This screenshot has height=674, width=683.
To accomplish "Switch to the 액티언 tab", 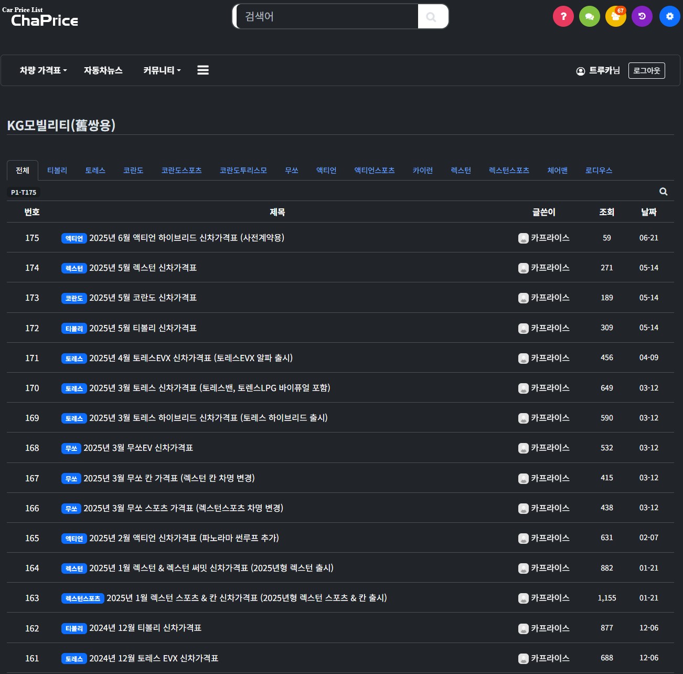I will click(326, 171).
